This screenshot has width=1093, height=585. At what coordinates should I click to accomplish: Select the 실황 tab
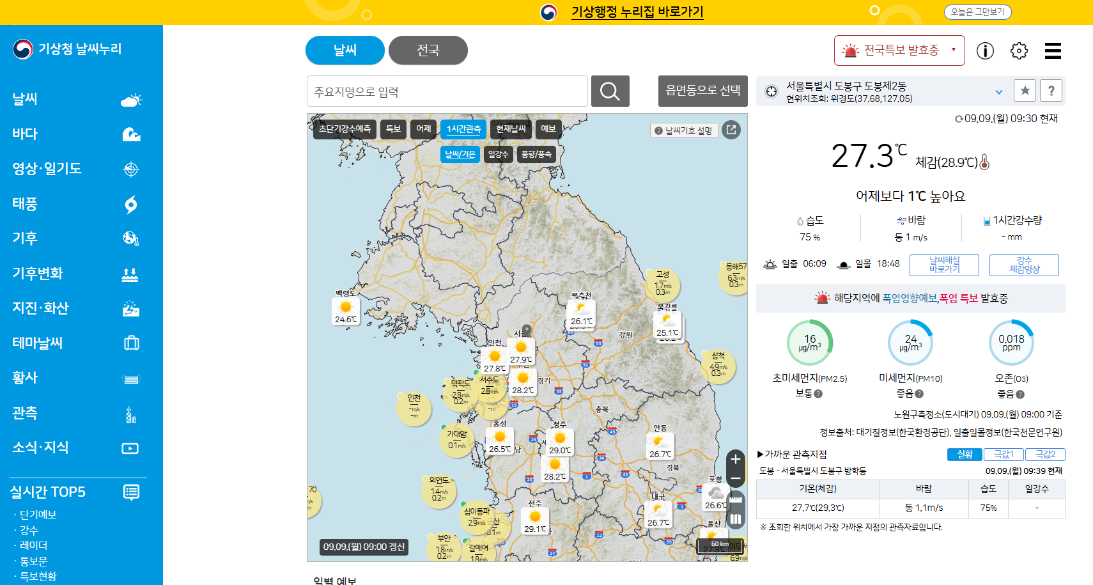(x=965, y=455)
